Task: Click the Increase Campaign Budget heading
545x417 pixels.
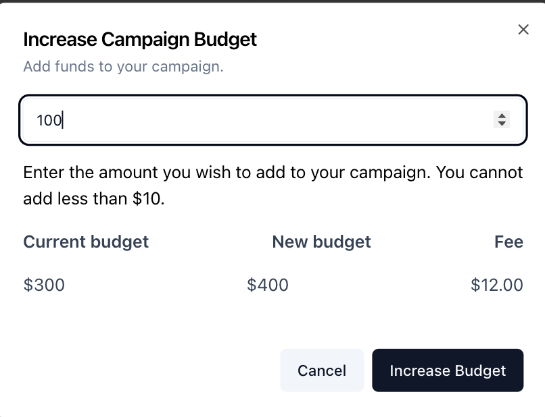Action: (x=140, y=39)
